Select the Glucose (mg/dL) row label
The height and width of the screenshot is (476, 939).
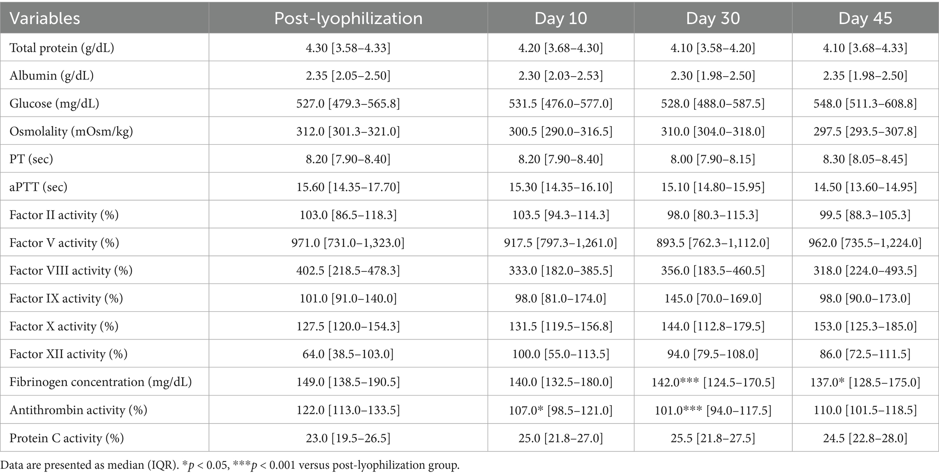54,103
